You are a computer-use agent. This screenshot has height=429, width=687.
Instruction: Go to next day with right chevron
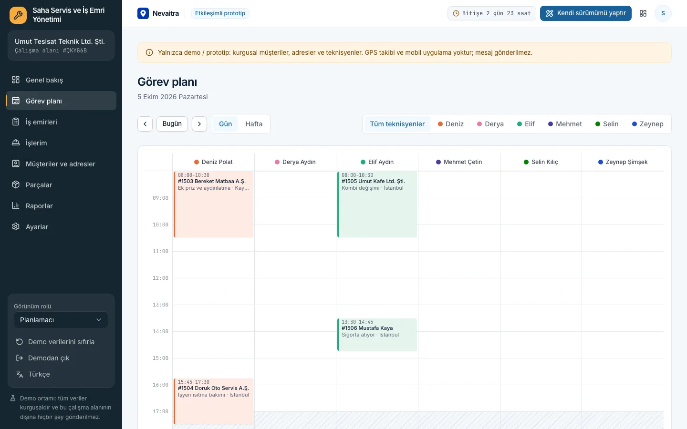click(199, 124)
